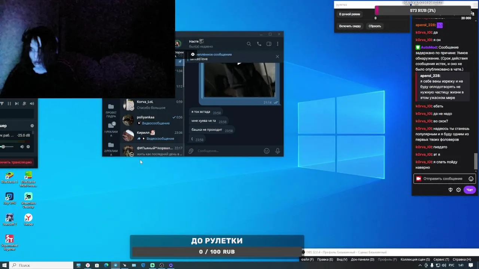
Task: Click the stream chat scrollbar
Action: point(476,161)
